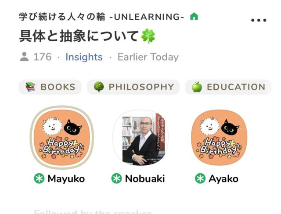Image resolution: width=281 pixels, height=214 pixels.
Task: Tap the green badge beside Ayako
Action: pos(200,178)
